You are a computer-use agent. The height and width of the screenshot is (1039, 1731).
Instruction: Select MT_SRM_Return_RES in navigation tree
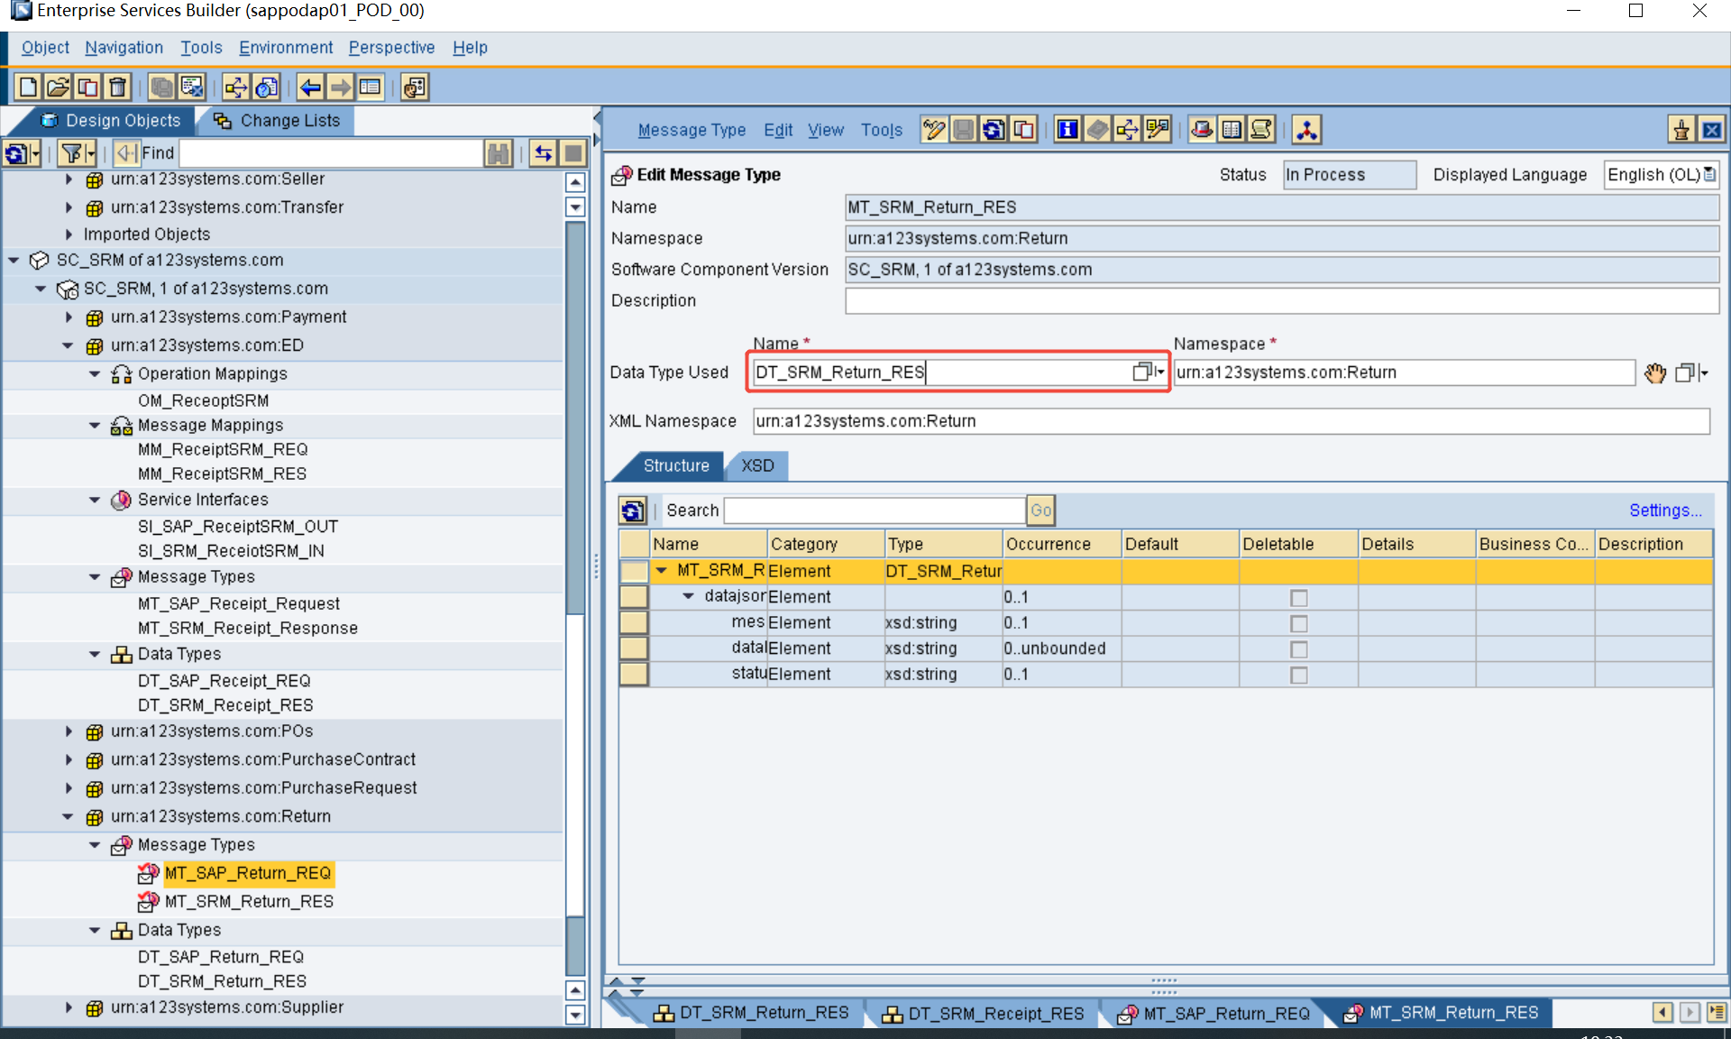coord(249,902)
